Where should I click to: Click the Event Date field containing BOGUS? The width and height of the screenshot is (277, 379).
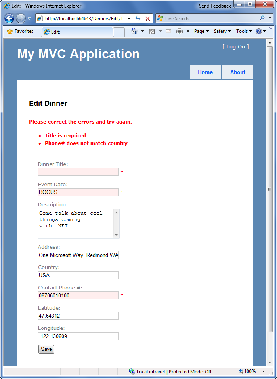[x=78, y=192]
